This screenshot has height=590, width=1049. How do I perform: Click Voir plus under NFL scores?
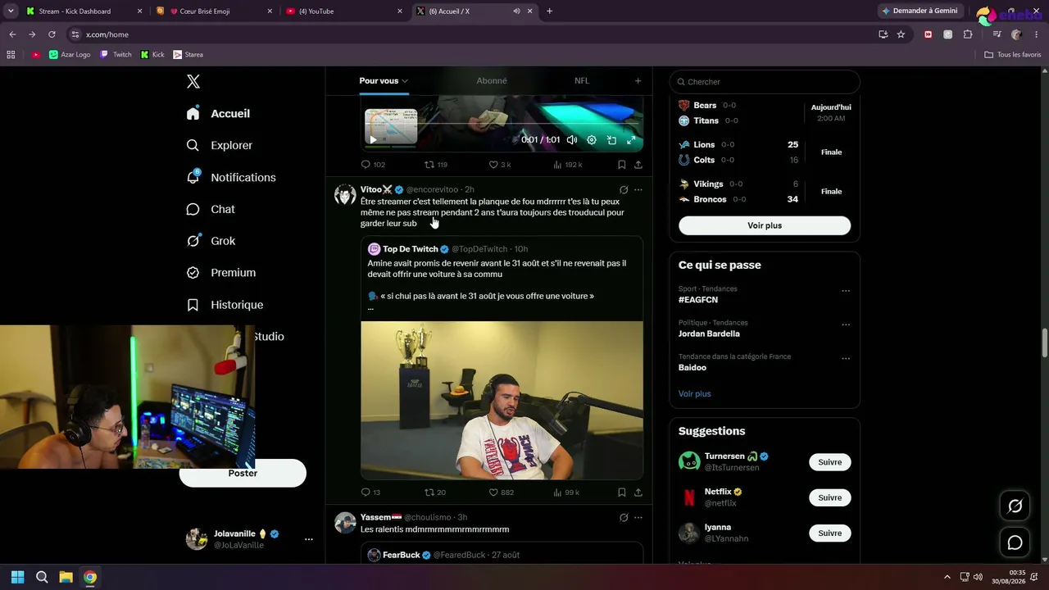pos(765,225)
